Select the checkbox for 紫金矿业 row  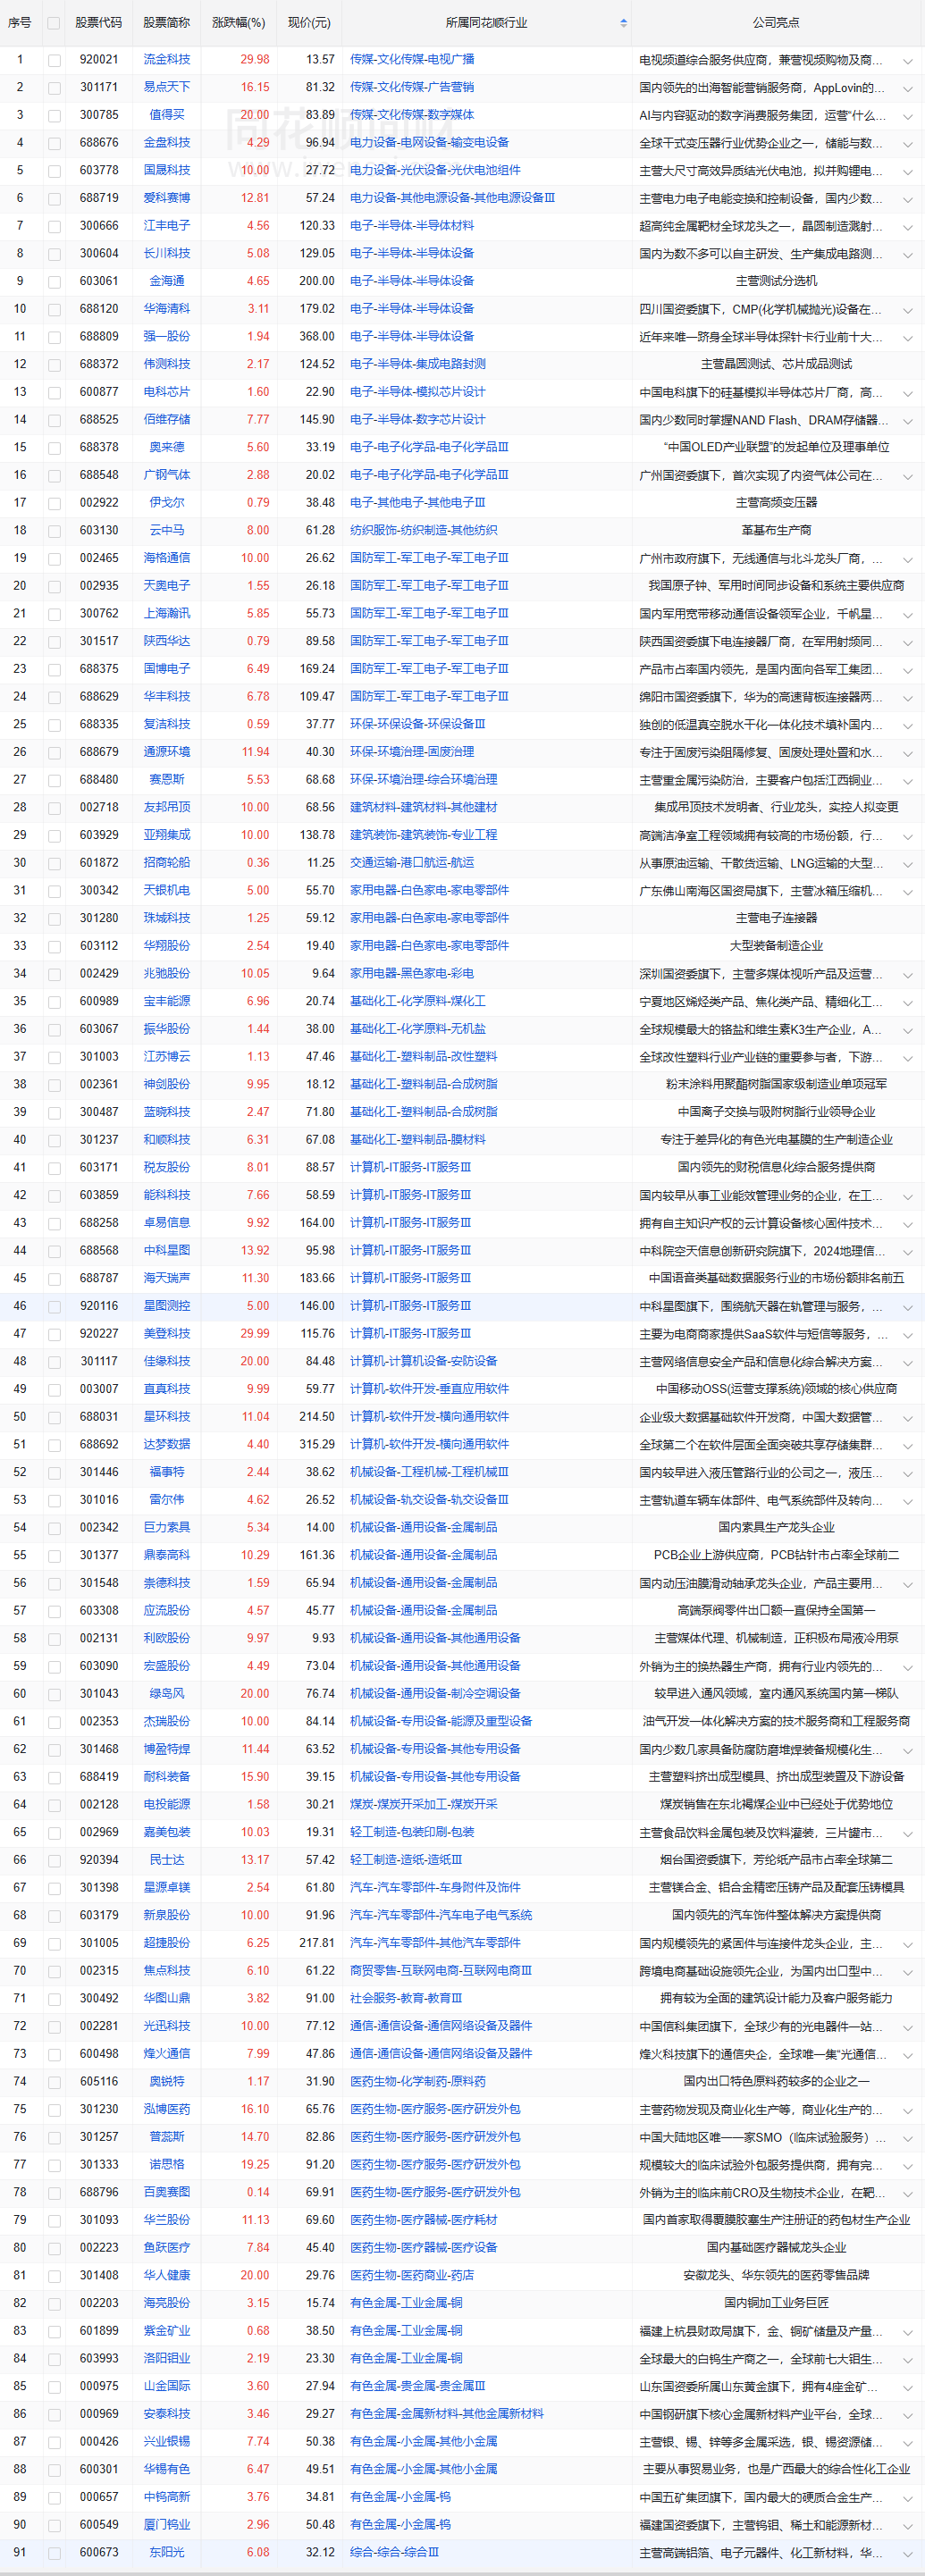point(54,2330)
